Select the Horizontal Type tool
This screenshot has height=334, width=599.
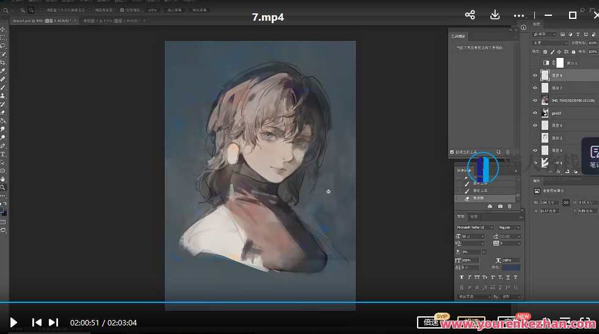(x=3, y=155)
